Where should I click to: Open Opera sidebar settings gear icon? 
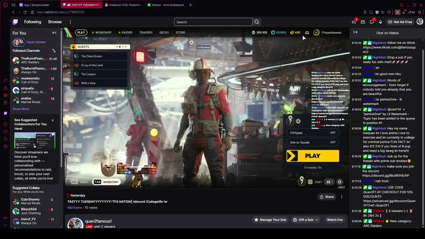point(5,146)
